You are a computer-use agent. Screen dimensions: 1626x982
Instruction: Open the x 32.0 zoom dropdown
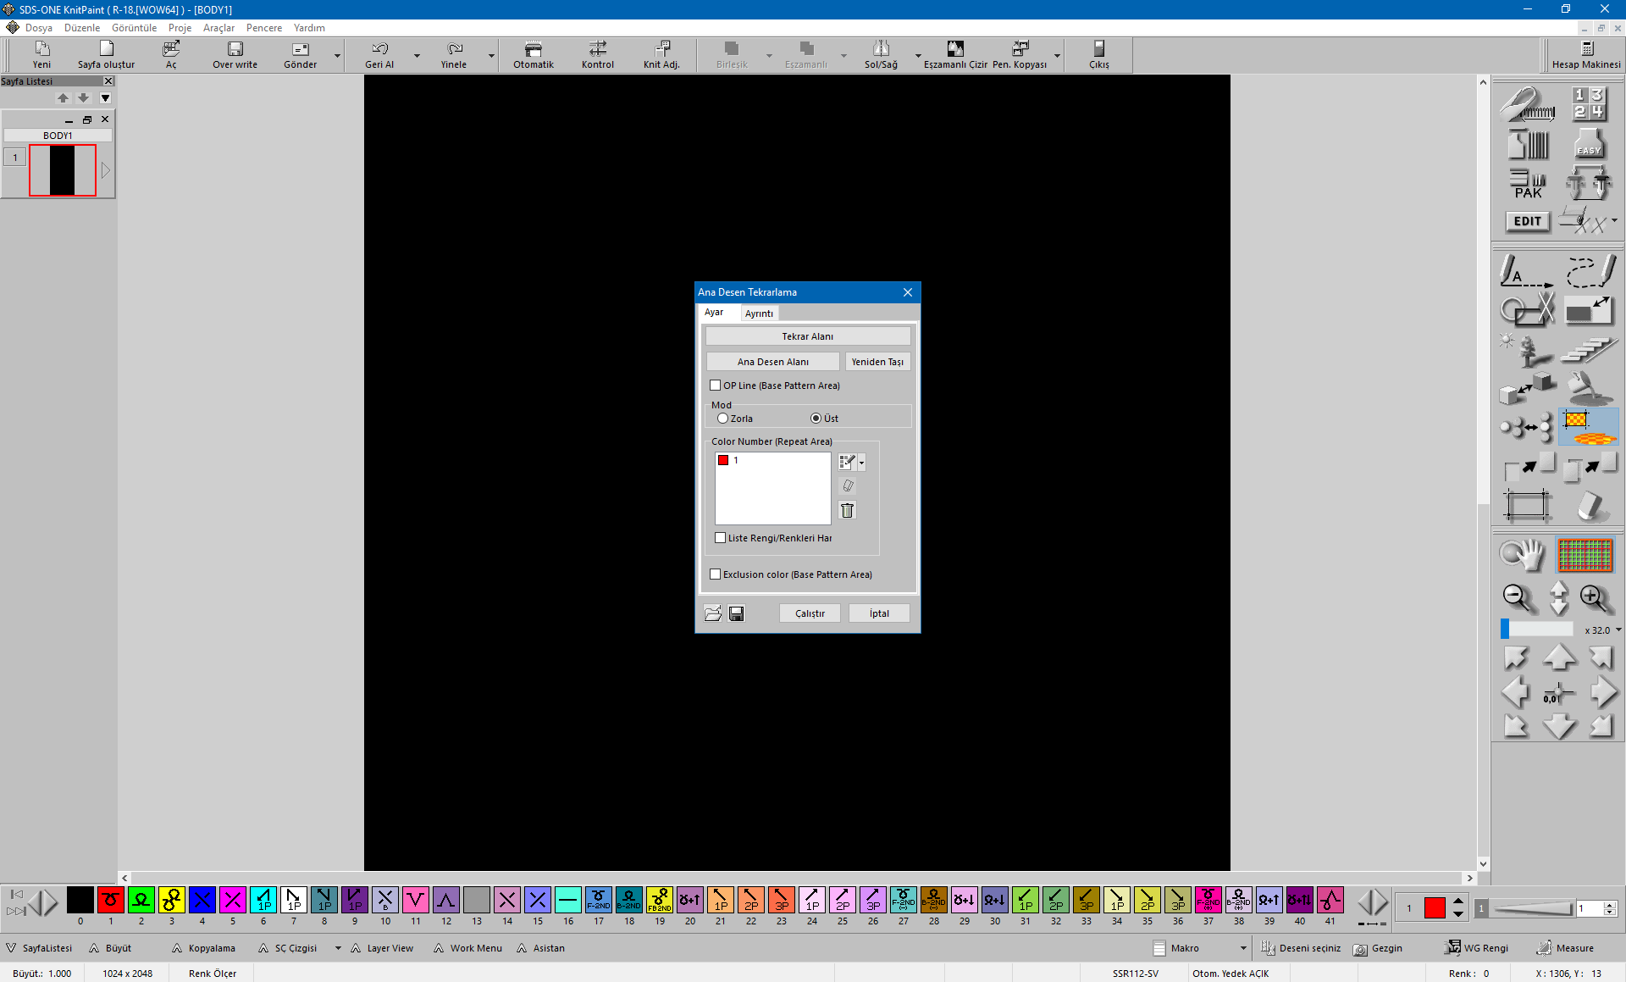(1618, 630)
